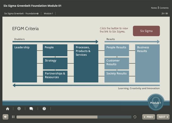
Task: Open the Notes panel
Action: tap(154, 8)
